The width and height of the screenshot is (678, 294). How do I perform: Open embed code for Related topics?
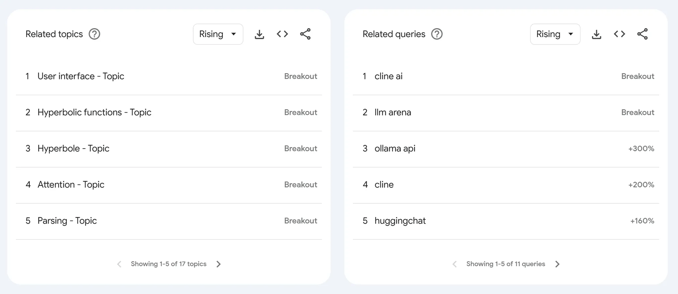click(282, 34)
